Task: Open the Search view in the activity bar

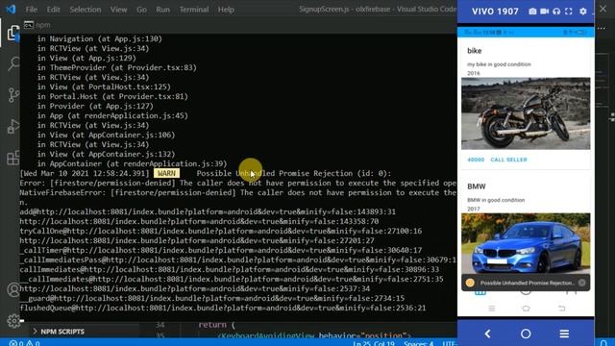Action: tap(12, 63)
